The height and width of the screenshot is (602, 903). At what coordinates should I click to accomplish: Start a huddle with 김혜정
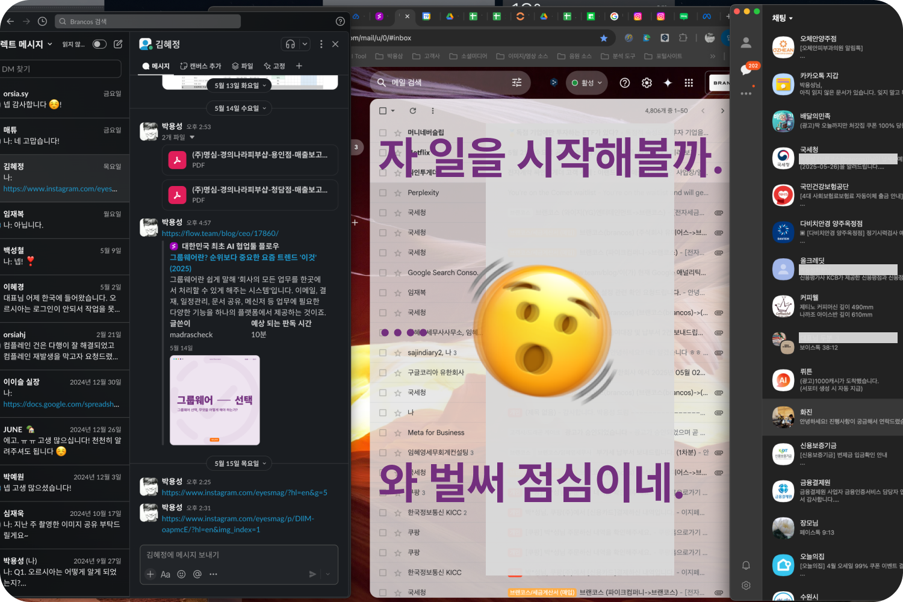click(x=290, y=44)
